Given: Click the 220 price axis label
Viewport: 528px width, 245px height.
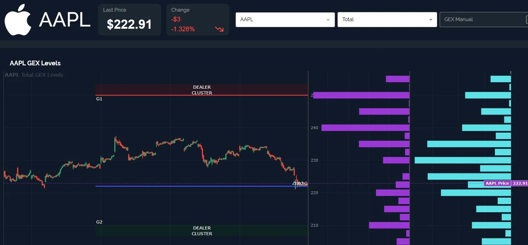Looking at the screenshot, I should pyautogui.click(x=314, y=193).
